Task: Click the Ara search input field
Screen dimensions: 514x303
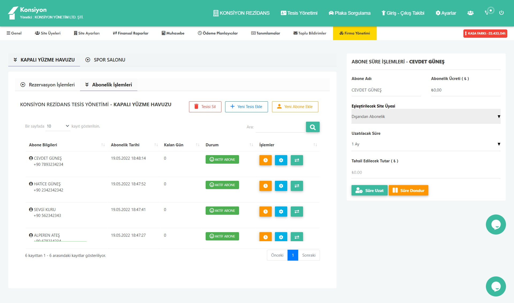Action: [x=280, y=127]
